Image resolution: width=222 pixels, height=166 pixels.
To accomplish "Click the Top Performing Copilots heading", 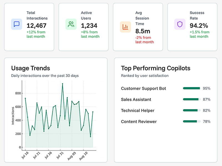I will [156, 68].
